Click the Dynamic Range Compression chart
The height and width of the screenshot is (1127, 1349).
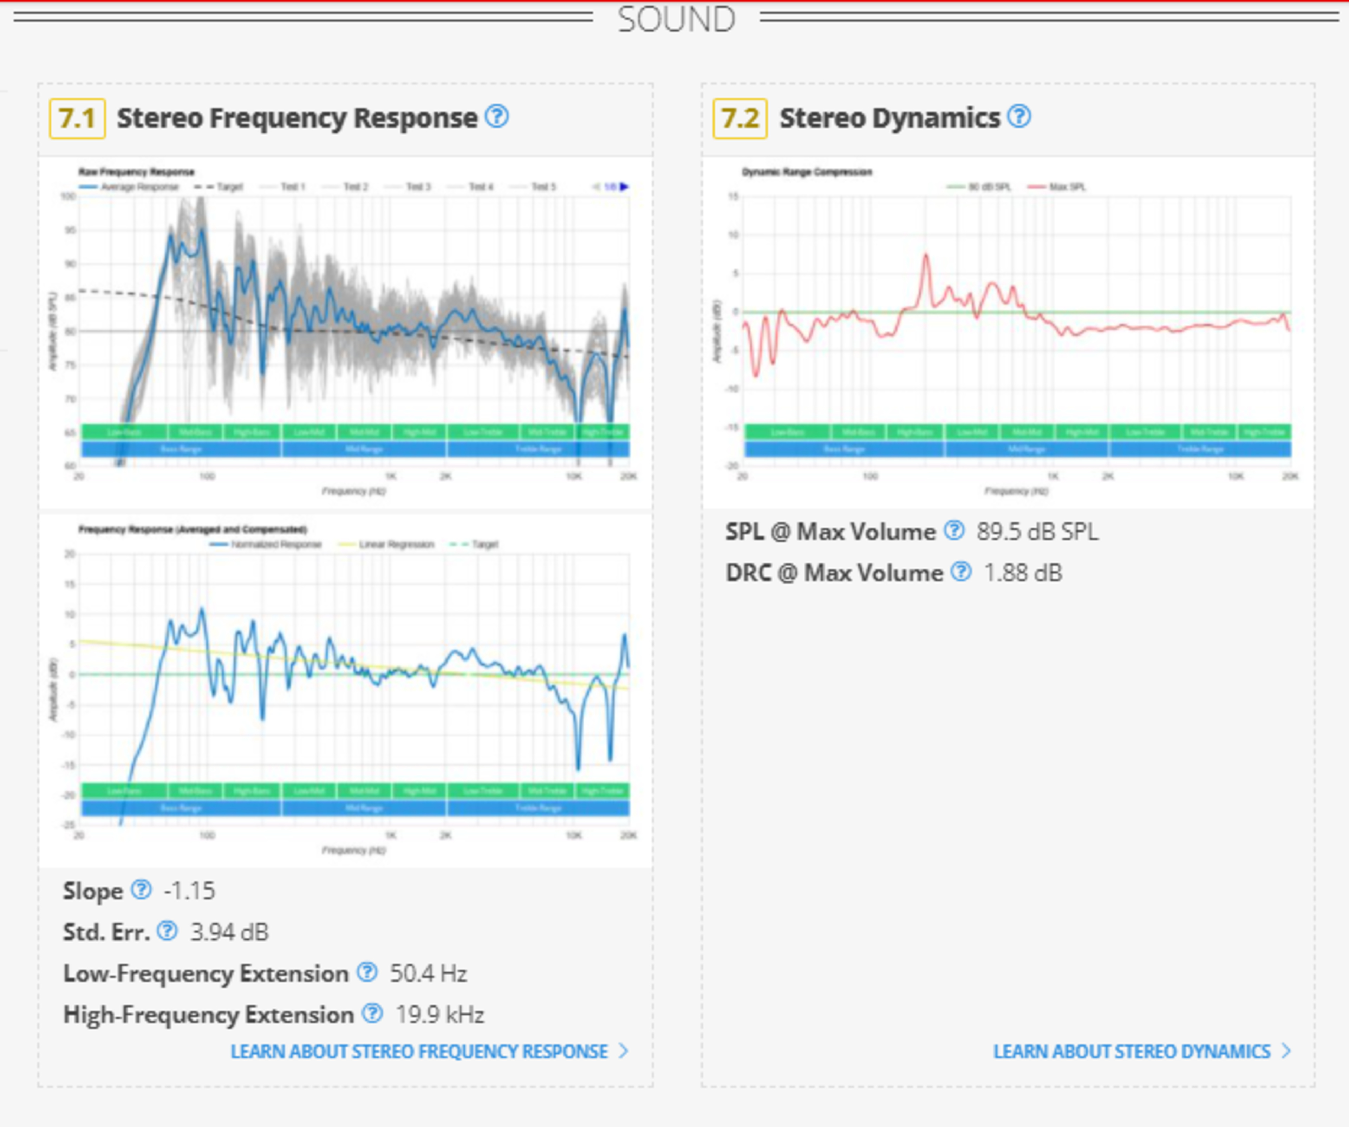point(1015,334)
